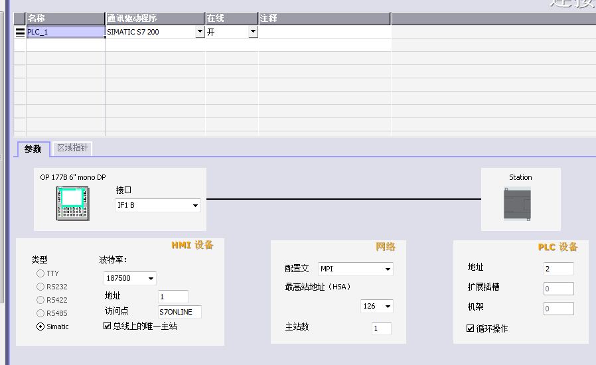Toggle the only master on bus checkbox

[x=108, y=326]
